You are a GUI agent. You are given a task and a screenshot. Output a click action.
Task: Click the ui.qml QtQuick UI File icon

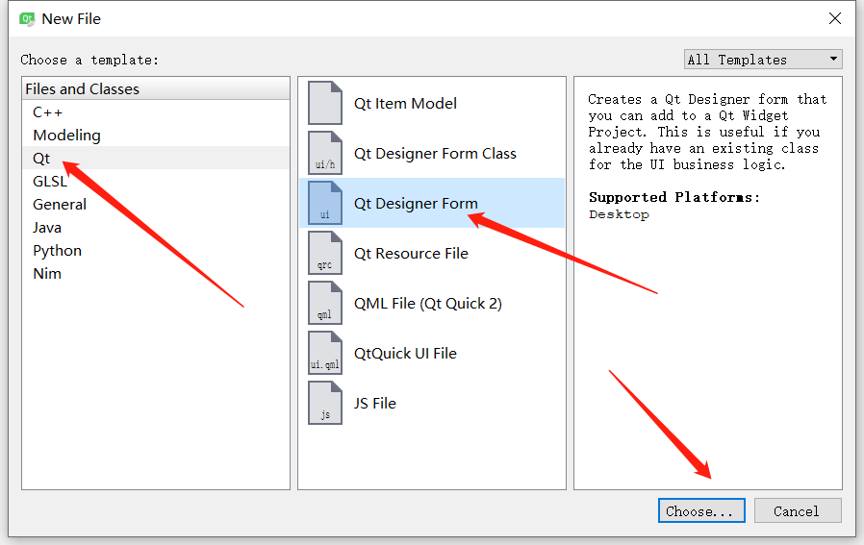pos(325,353)
